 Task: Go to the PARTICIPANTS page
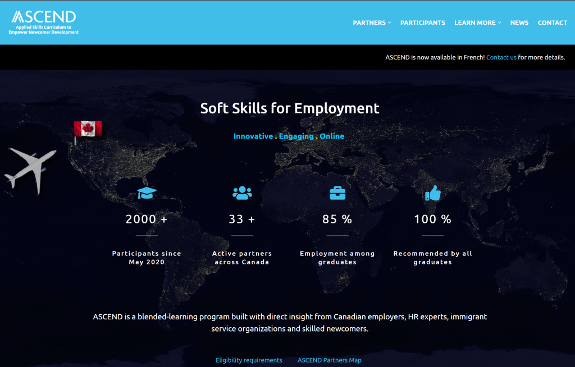click(x=422, y=23)
